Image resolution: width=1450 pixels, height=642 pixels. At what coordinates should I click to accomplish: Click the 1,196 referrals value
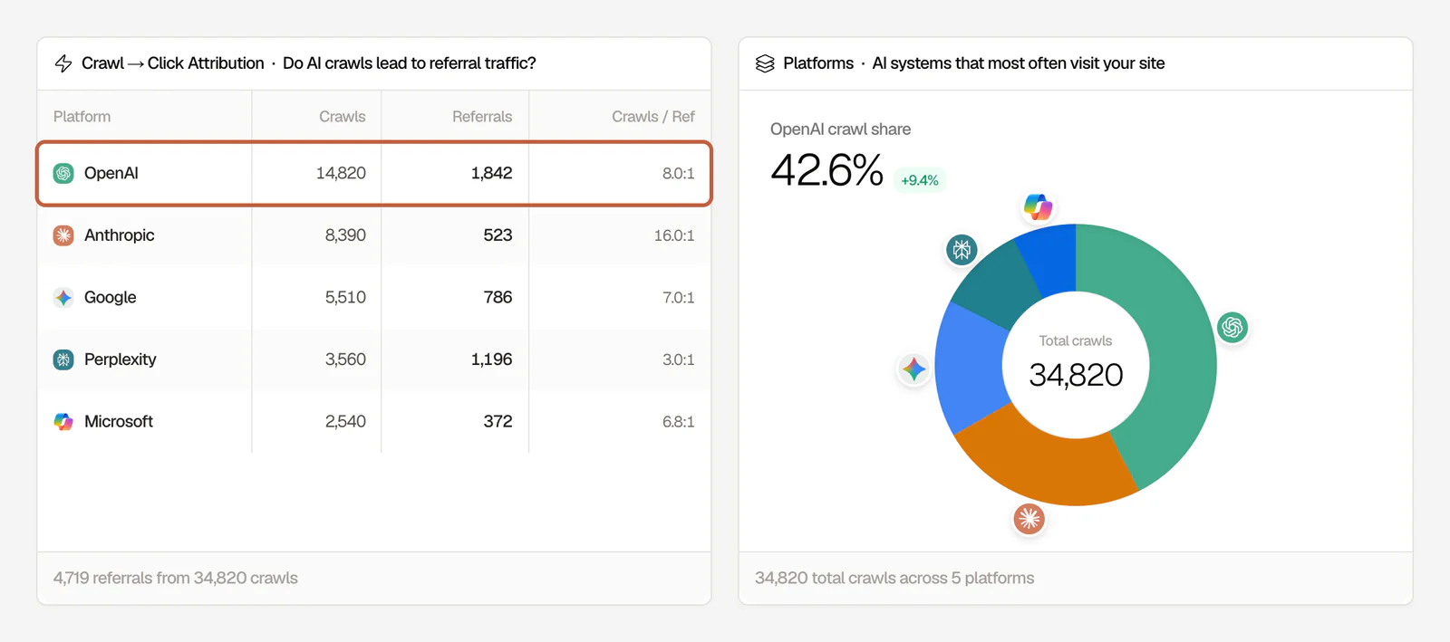point(491,359)
